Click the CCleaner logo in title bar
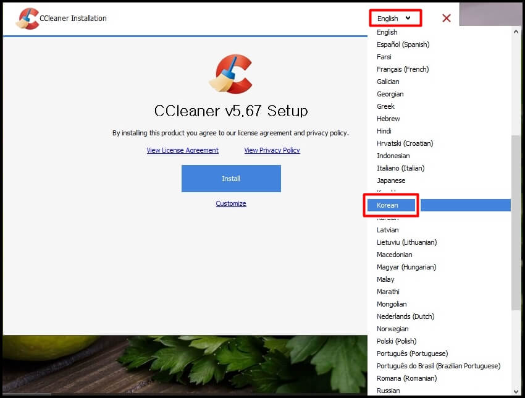This screenshot has width=525, height=398. click(x=27, y=19)
